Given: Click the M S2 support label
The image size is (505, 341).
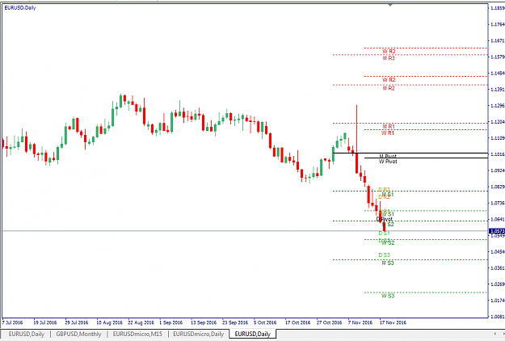Looking at the screenshot, I should click(x=388, y=225).
